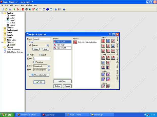
Task: Pick the Wrap around screen action icon
Action: pyautogui.click(x=108, y=63)
